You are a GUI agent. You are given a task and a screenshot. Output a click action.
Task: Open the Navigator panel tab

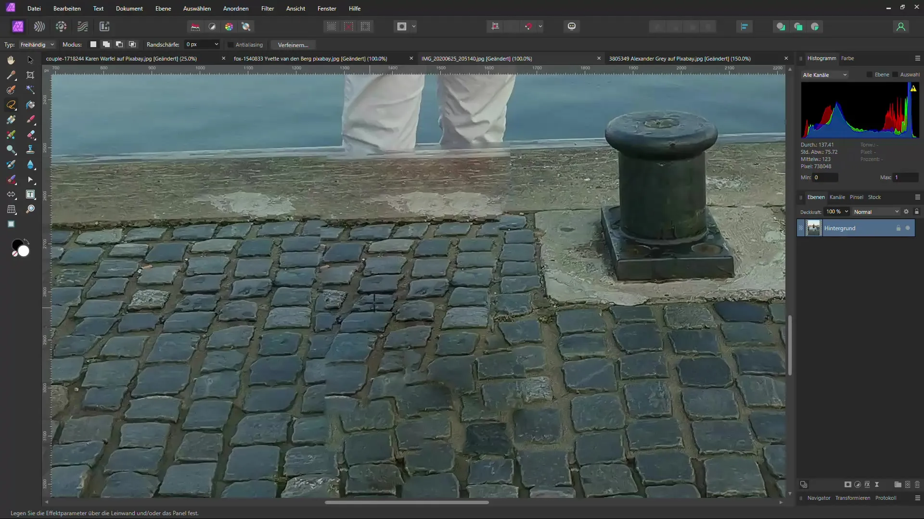819,498
